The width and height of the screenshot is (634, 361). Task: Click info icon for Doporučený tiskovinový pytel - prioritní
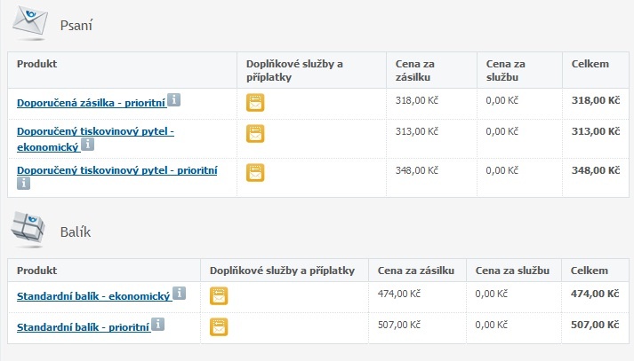coord(24,184)
